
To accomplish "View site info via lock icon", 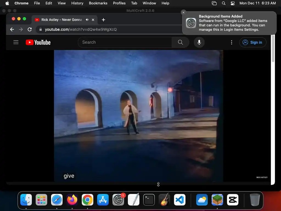I will click(x=41, y=29).
